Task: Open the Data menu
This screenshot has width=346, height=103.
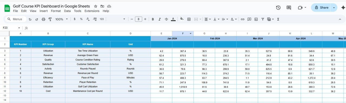Action: pyautogui.click(x=67, y=11)
